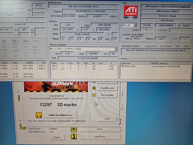Image resolution: width=193 pixels, height=145 pixels.
Task: Open the GPU #0 selector dropdown
Action: click(135, 25)
